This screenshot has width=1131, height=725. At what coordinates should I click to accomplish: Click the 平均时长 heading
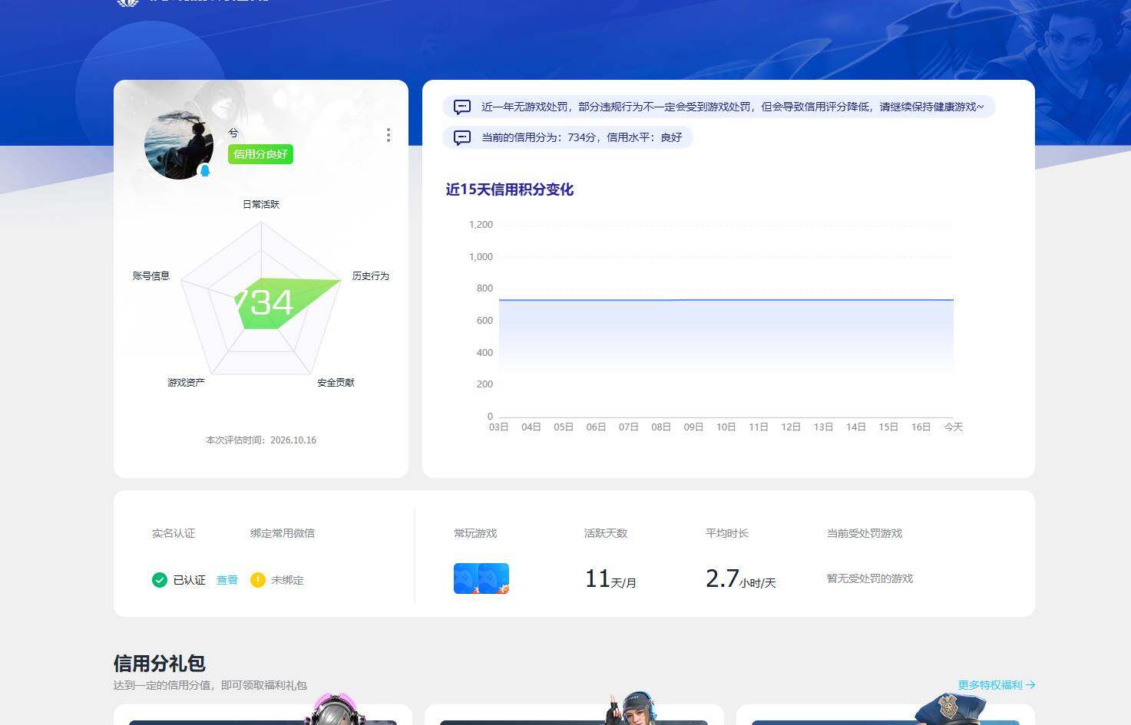click(727, 533)
